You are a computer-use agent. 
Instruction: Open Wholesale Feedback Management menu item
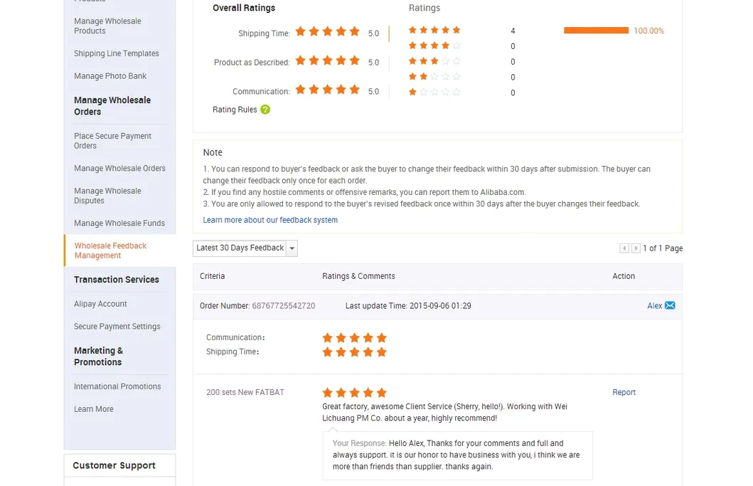click(110, 250)
